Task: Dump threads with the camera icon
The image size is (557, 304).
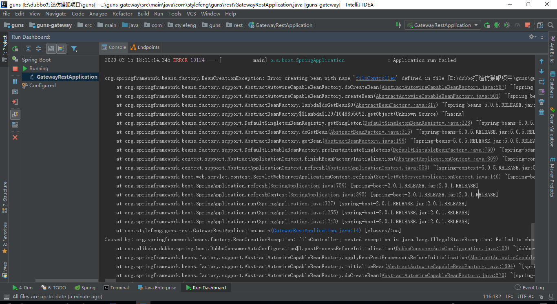Action: coord(15,91)
